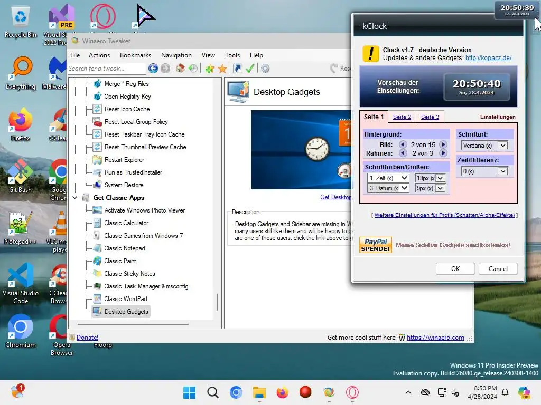Open the '3. Datum' font color dropdown
541x405 pixels.
tap(388, 188)
